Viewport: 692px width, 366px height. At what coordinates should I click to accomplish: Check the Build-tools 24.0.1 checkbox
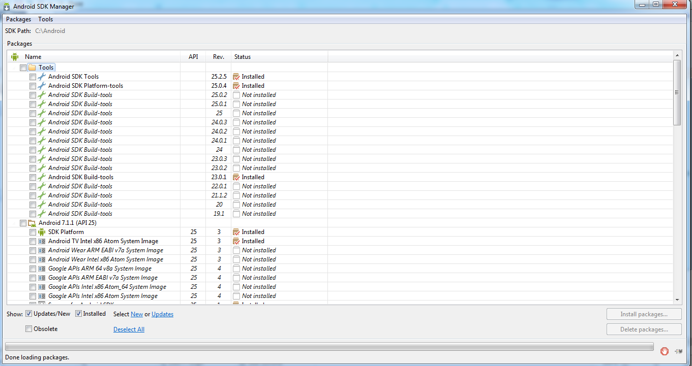[33, 141]
